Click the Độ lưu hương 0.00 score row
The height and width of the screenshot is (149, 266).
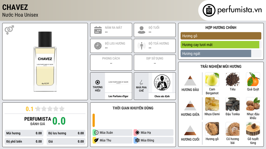pos(66,133)
